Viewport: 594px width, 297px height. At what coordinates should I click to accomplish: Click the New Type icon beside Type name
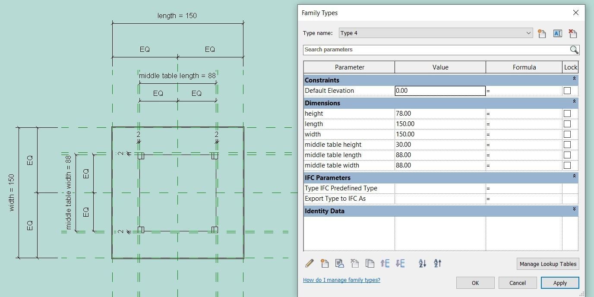tap(542, 33)
